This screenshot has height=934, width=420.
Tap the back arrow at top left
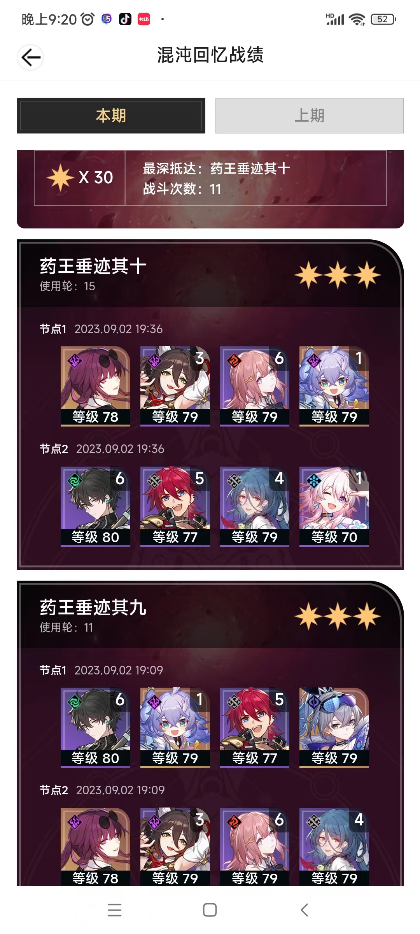pos(31,58)
